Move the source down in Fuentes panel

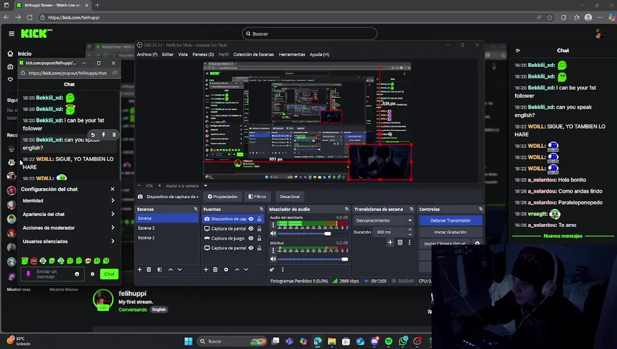pos(246,270)
